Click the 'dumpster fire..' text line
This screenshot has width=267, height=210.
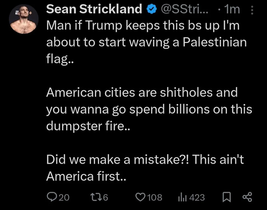[88, 126]
